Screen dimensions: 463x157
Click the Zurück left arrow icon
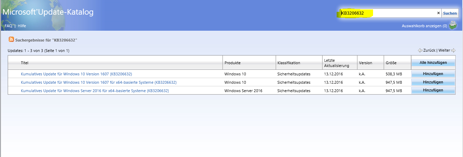pos(420,50)
